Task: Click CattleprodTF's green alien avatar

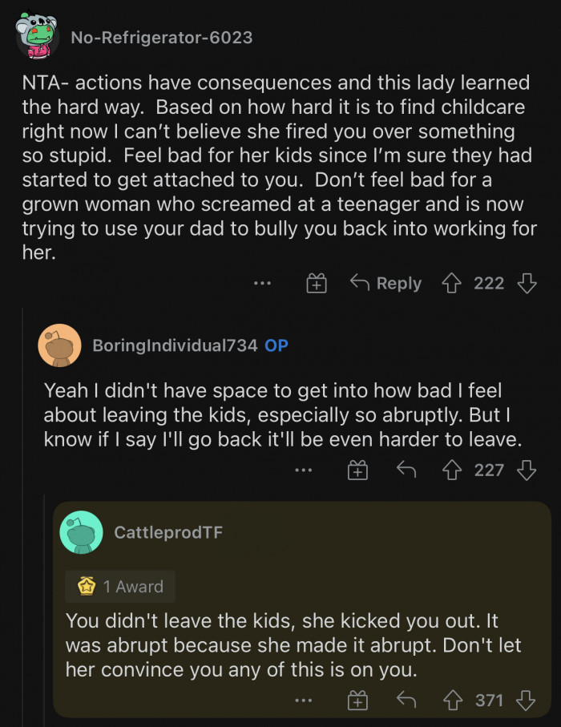Action: (x=81, y=531)
